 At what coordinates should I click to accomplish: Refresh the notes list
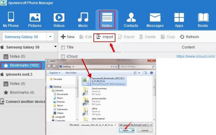[x=189, y=37]
